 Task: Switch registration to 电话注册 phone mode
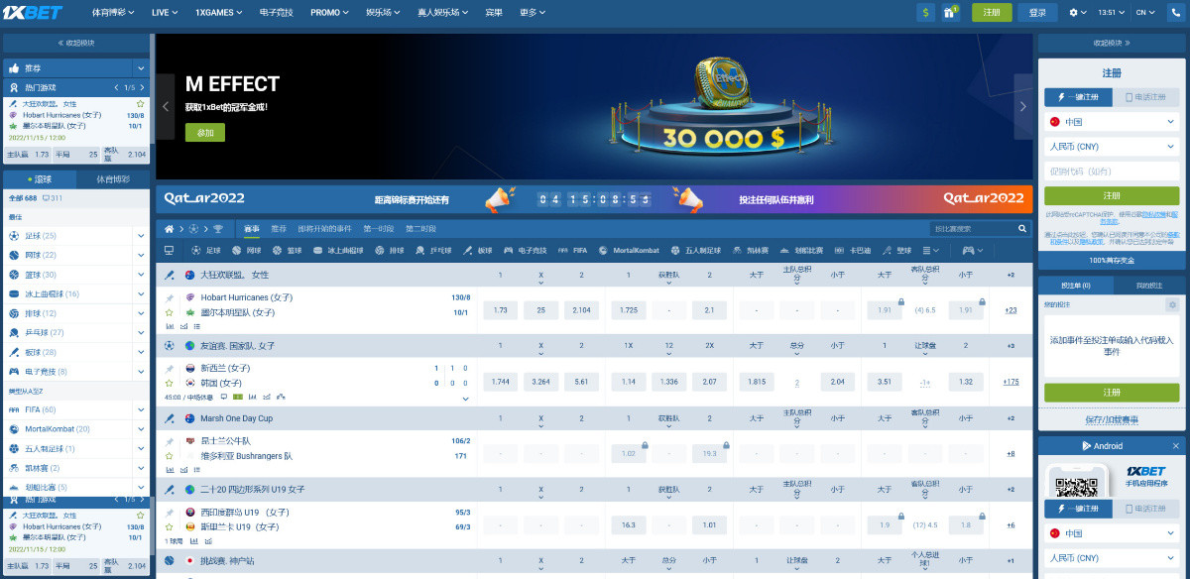pos(1145,96)
